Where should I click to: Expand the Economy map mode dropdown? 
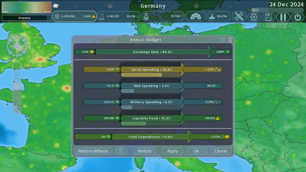tap(49, 18)
